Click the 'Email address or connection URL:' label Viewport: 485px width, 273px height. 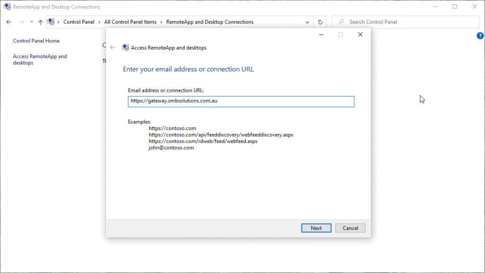point(166,90)
